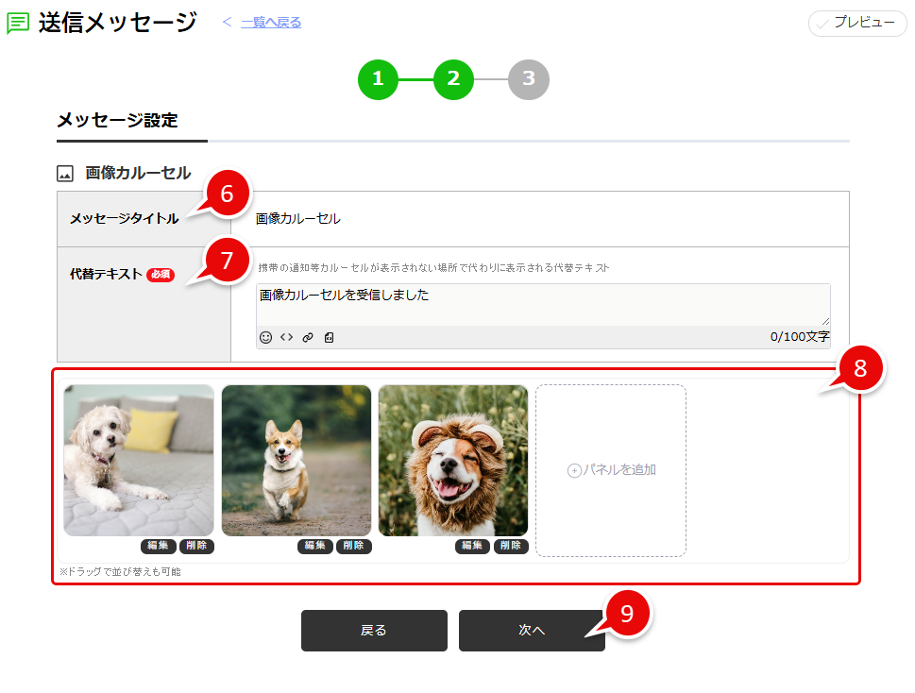Viewport: 915px width, 693px height.
Task: Click the document insert icon next to link icon
Action: point(327,337)
